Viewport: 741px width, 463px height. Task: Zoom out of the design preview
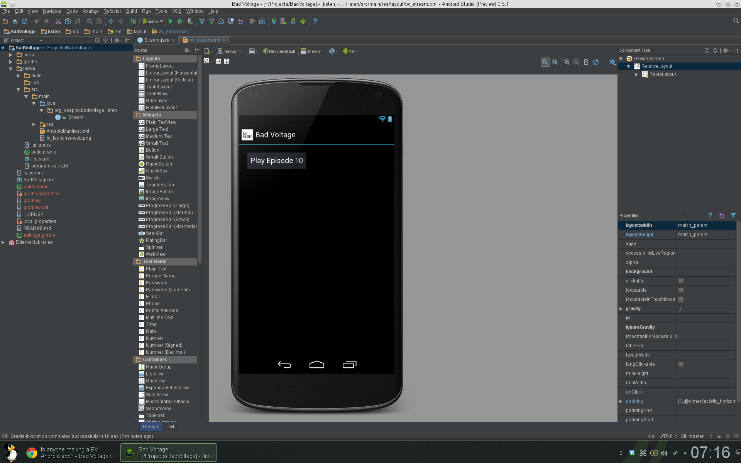click(x=576, y=62)
